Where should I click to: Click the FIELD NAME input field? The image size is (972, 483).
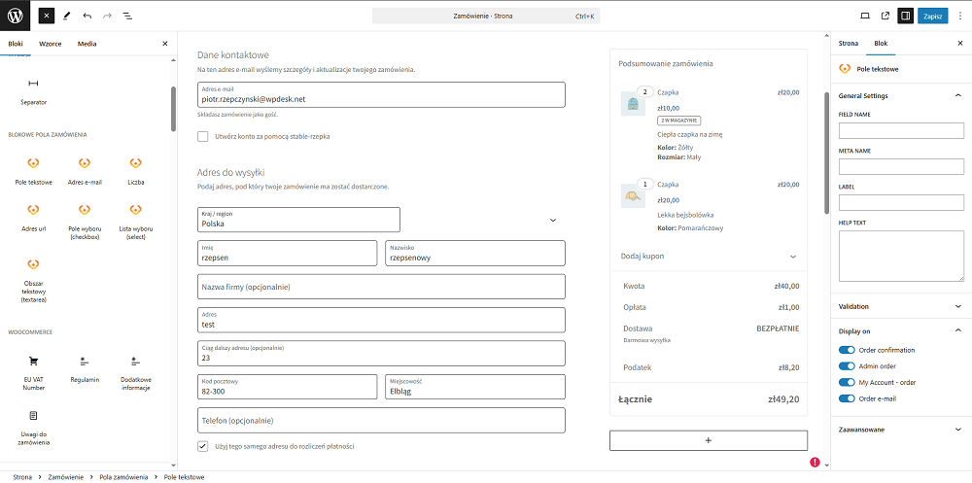[901, 130]
